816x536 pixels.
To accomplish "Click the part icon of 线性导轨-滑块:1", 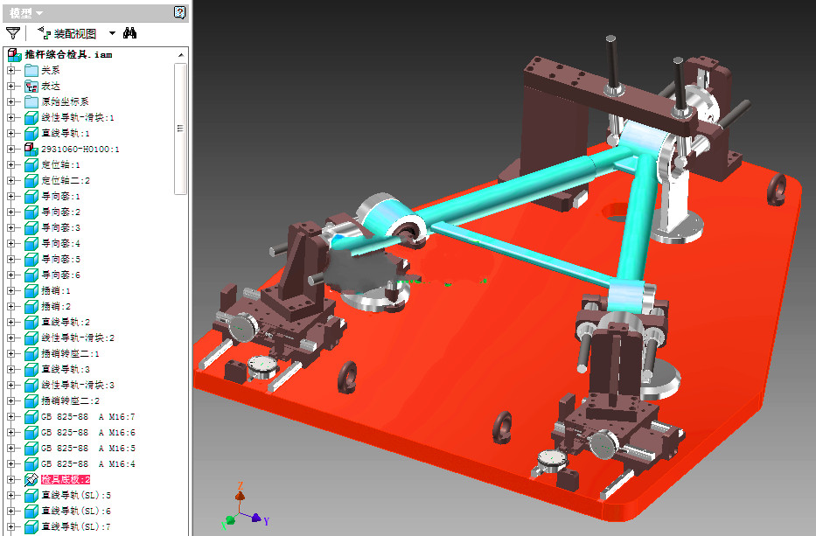I will 31,118.
